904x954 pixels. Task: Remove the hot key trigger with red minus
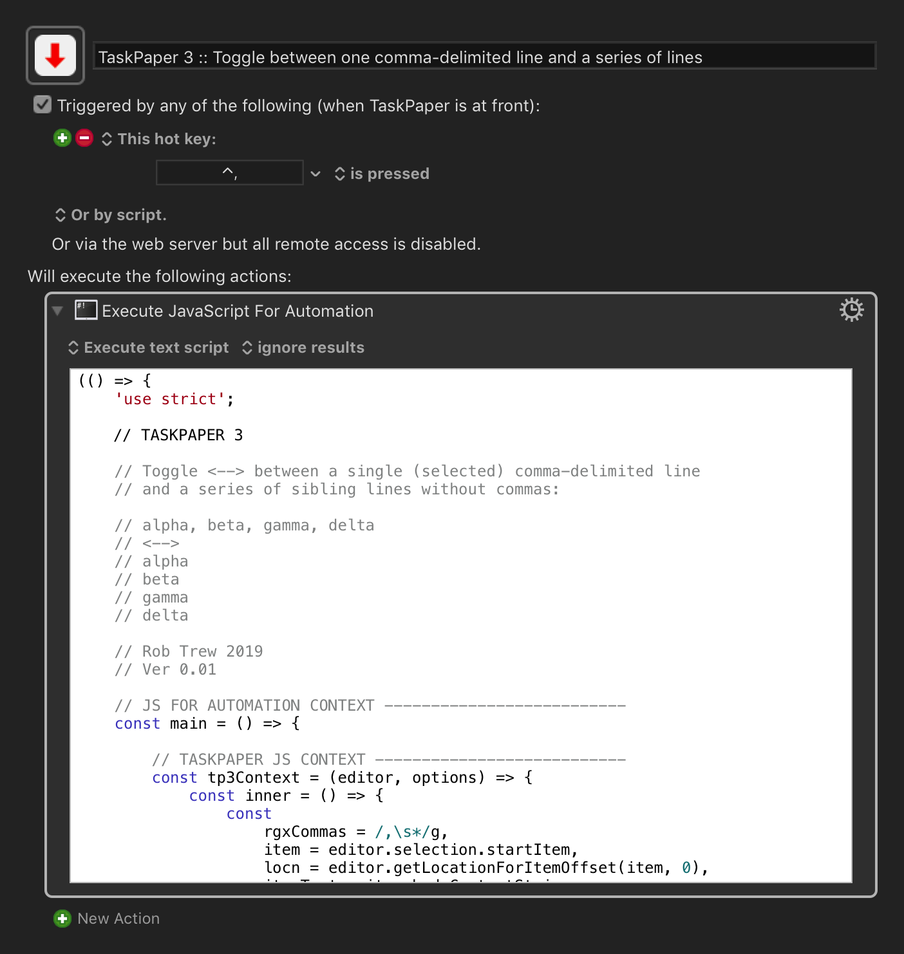tap(84, 138)
